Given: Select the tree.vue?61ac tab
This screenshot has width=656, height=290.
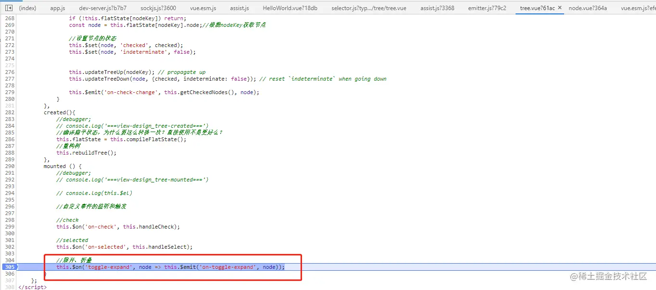Looking at the screenshot, I should pyautogui.click(x=537, y=8).
